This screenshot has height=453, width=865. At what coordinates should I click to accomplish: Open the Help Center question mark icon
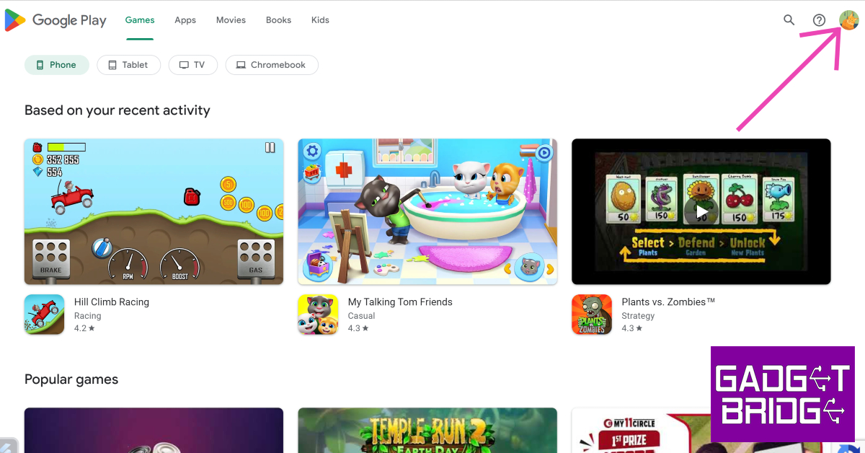pyautogui.click(x=819, y=20)
